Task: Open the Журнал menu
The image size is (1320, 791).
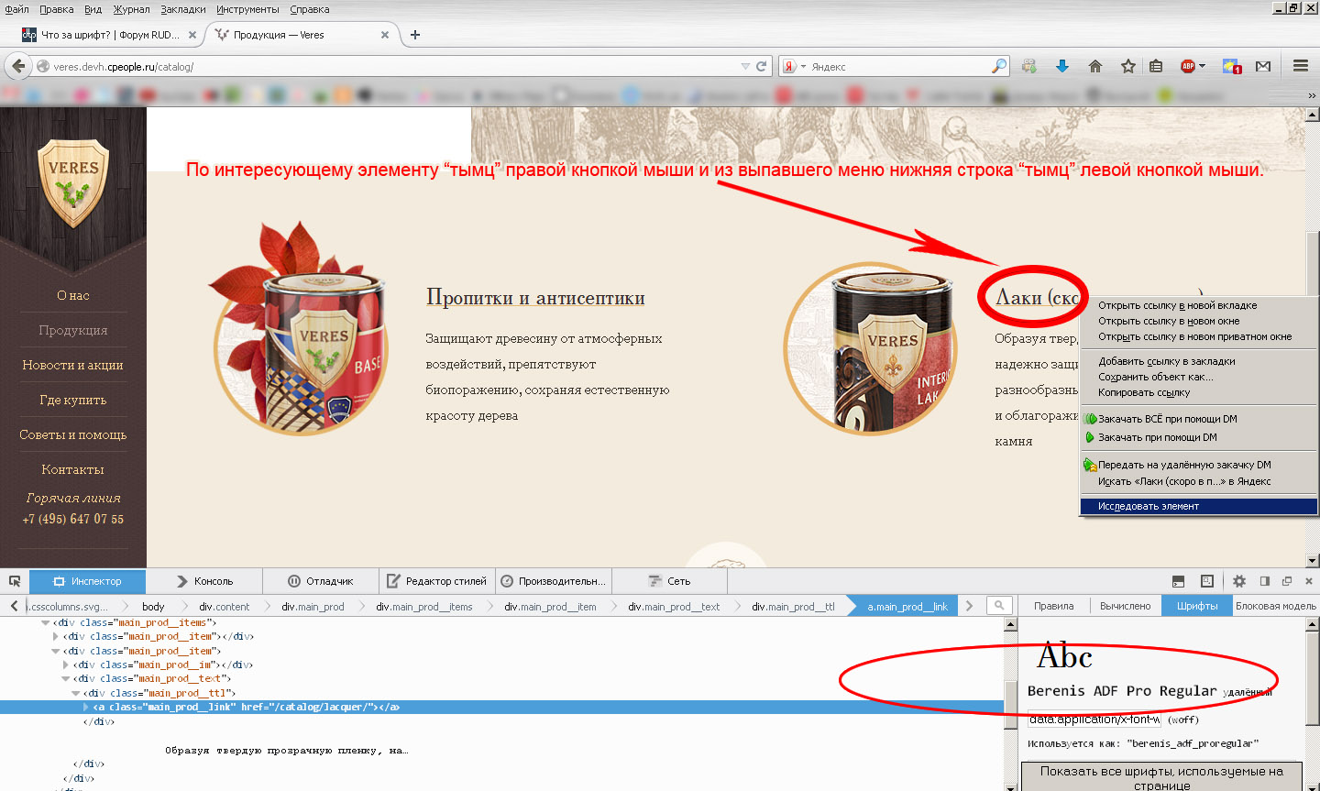Action: [131, 9]
